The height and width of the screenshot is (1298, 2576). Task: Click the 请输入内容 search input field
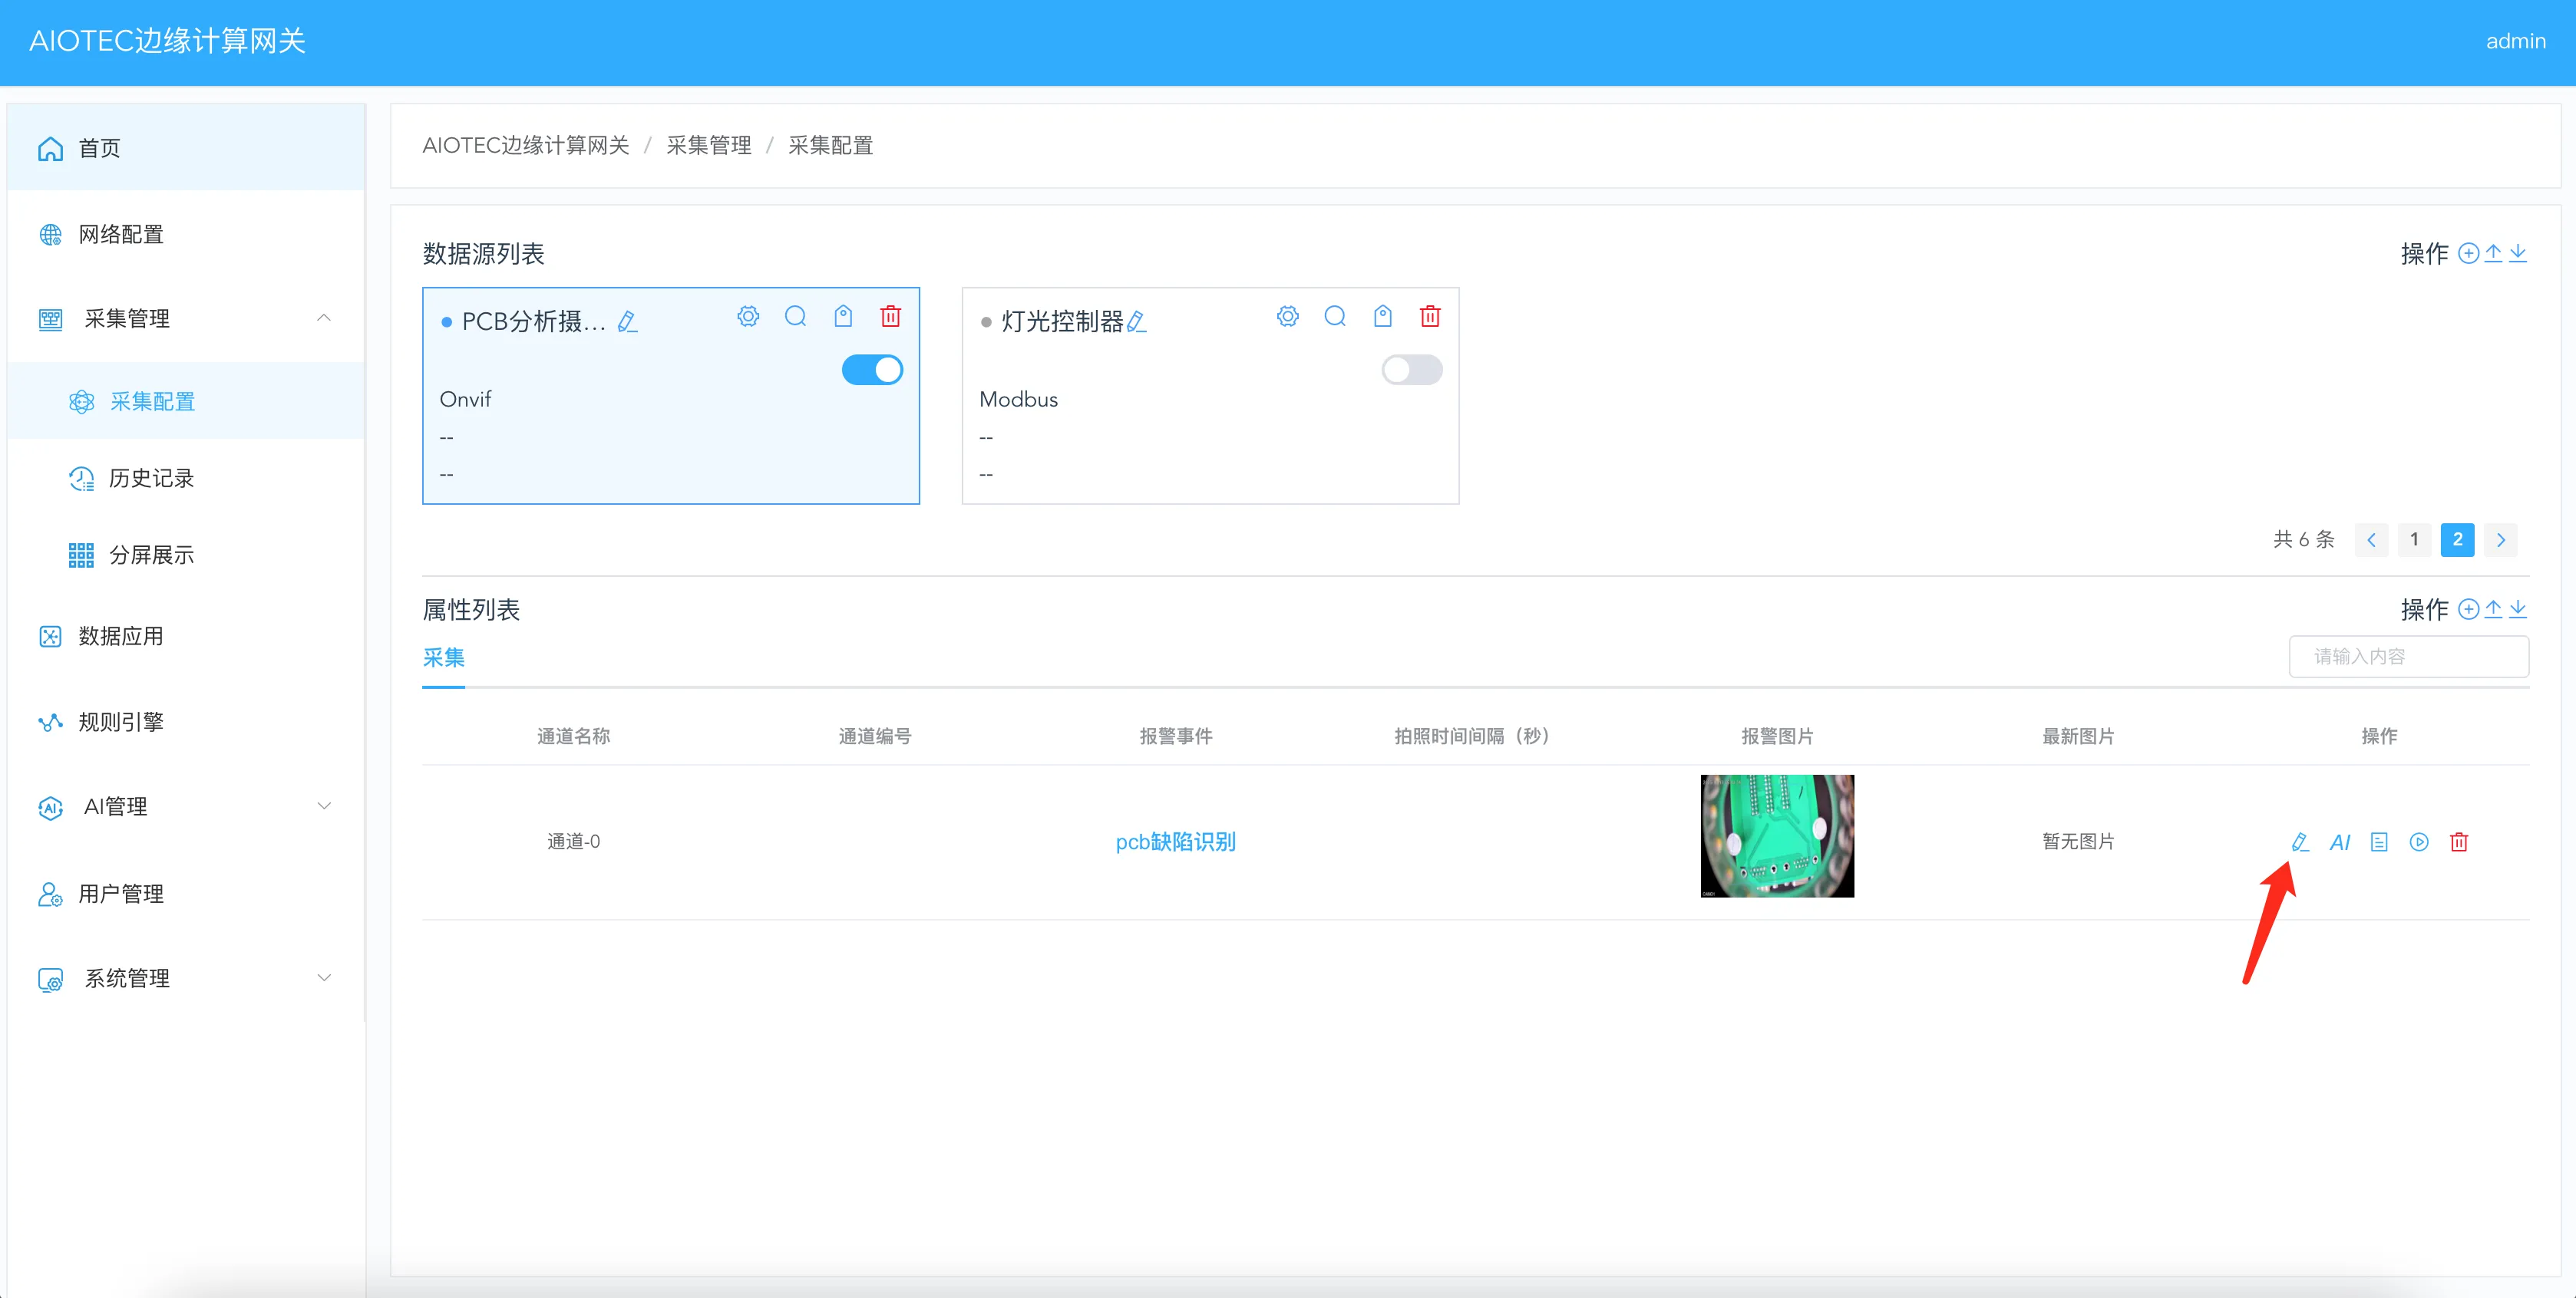click(2408, 657)
